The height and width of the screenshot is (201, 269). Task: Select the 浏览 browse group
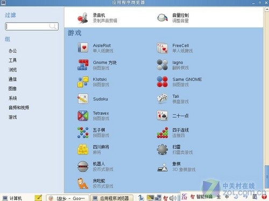tap(13, 70)
